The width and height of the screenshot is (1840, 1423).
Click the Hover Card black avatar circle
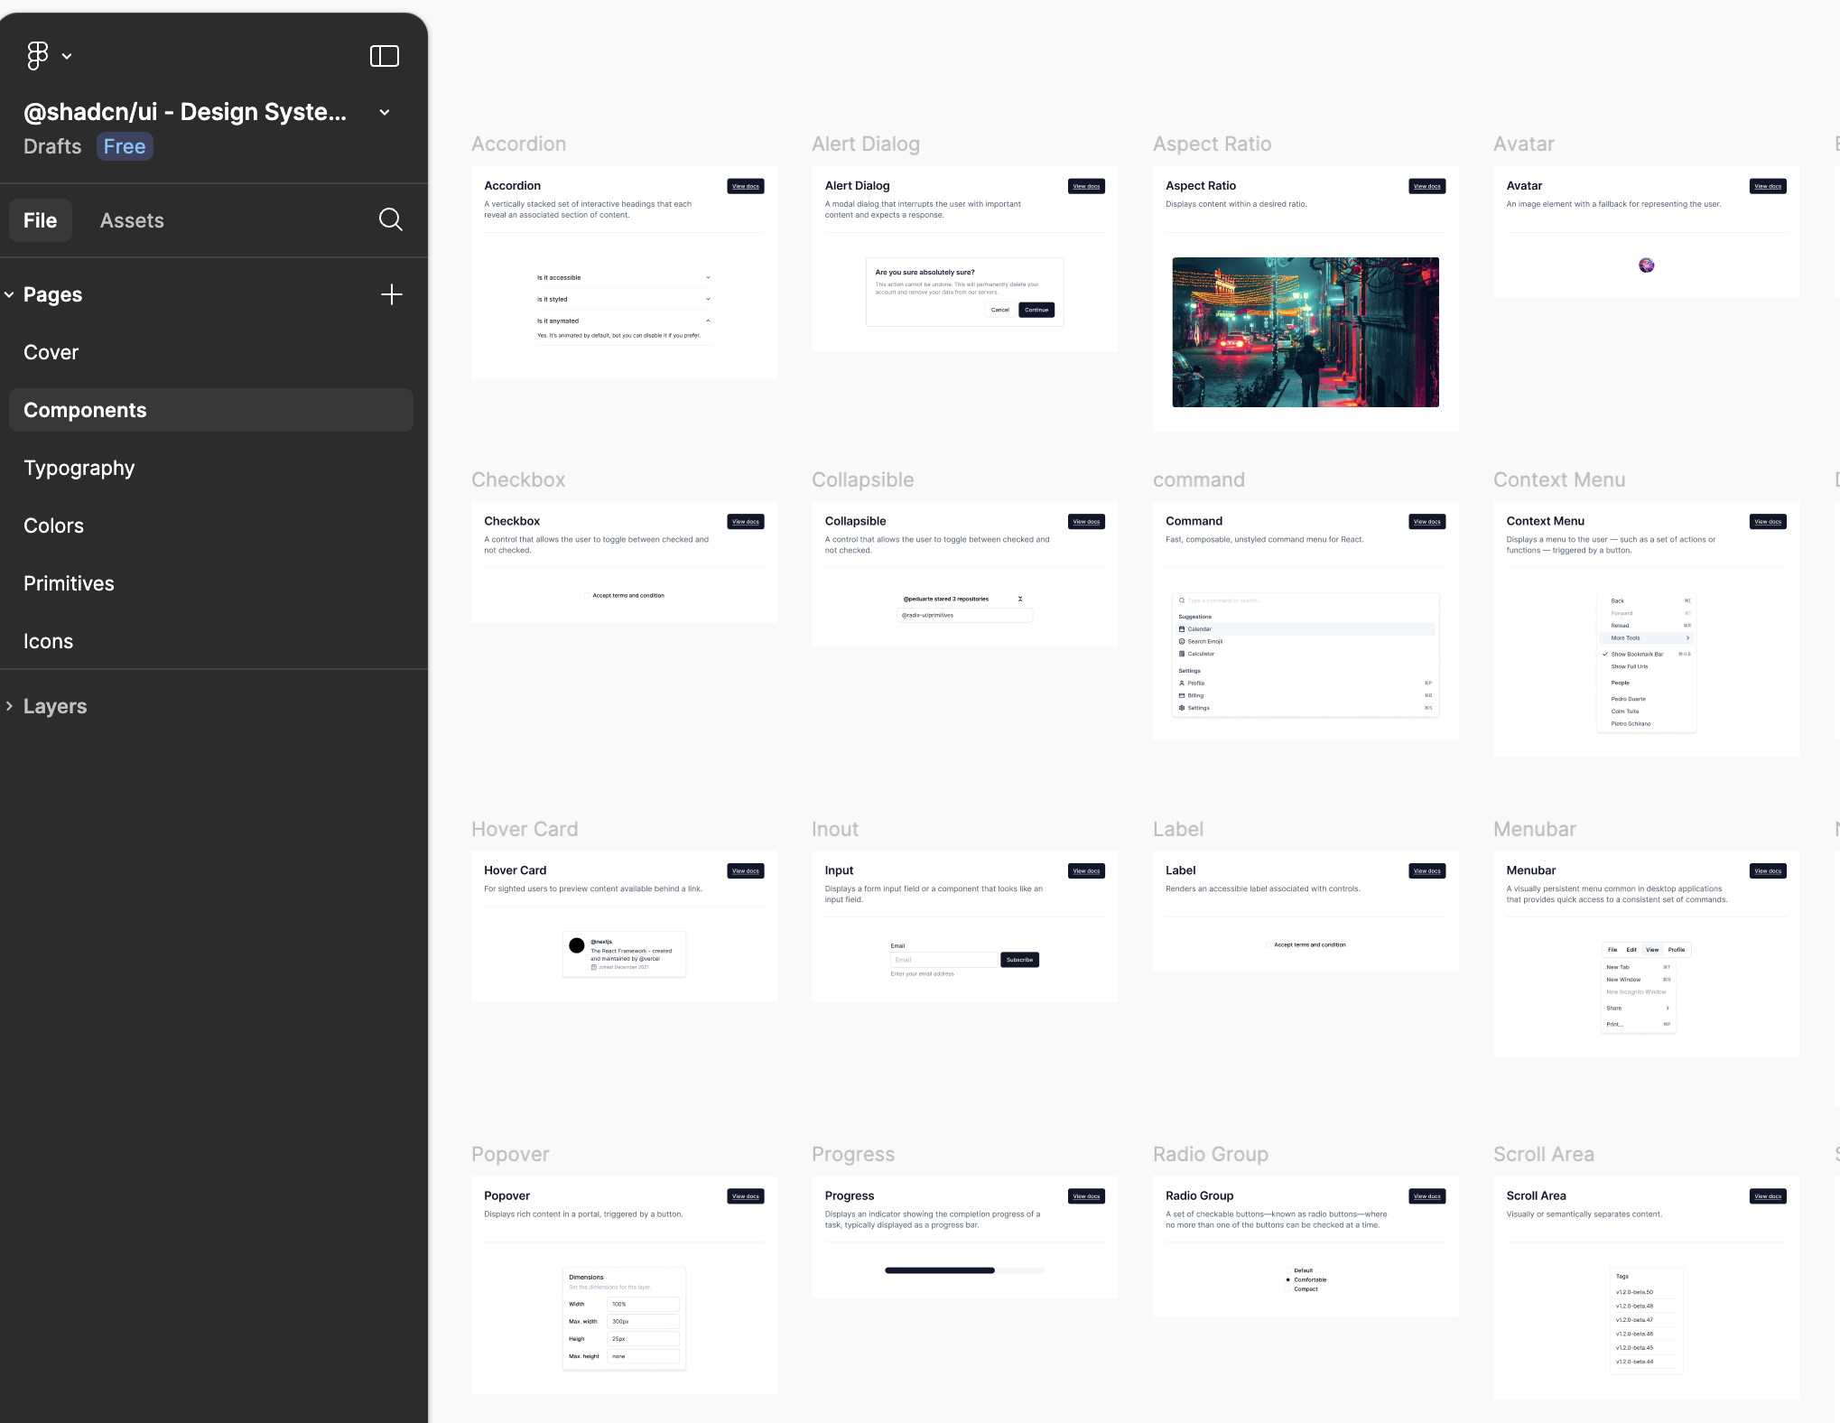point(576,945)
